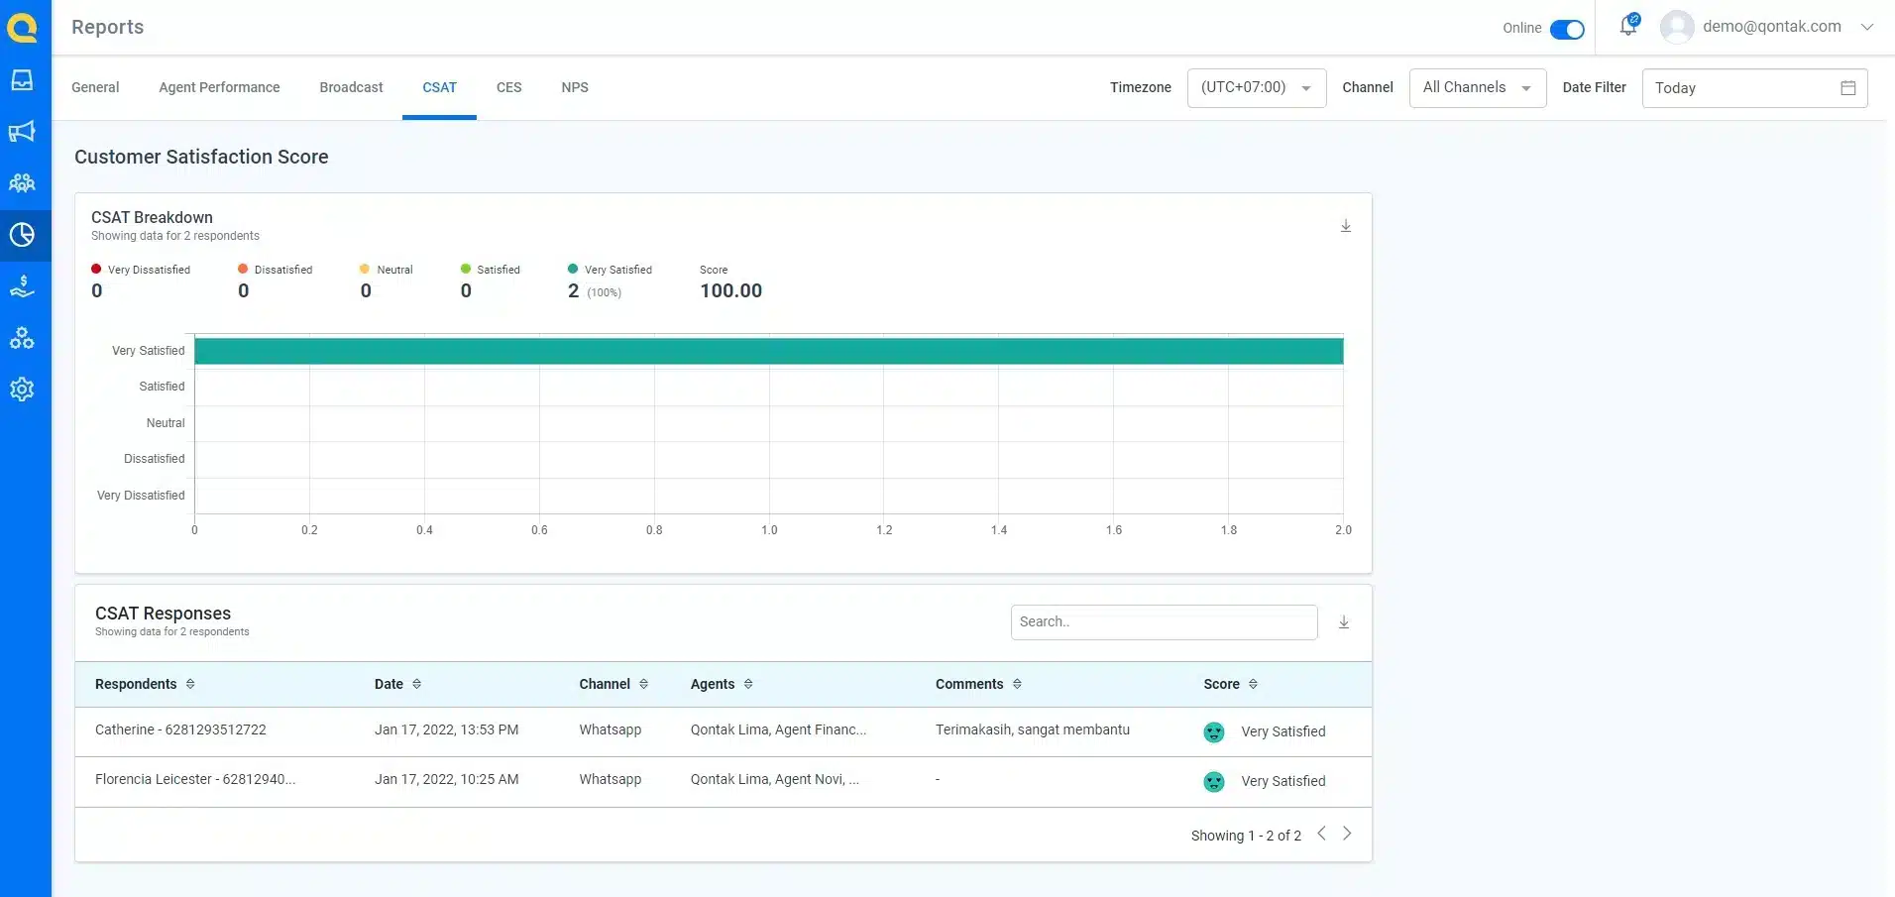The height and width of the screenshot is (897, 1895).
Task: Click the Score value 100.00
Action: pos(730,290)
